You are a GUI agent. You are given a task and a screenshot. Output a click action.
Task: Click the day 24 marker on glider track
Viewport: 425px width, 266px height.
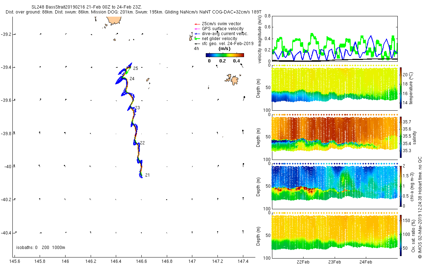[132, 79]
